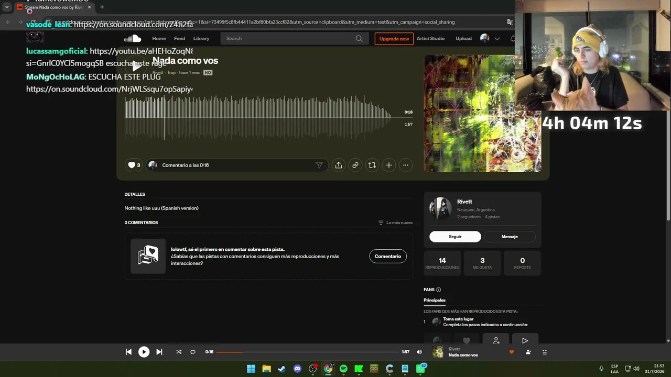The image size is (671, 377).
Task: Open File Explorer from the taskbar
Action: pyautogui.click(x=266, y=369)
